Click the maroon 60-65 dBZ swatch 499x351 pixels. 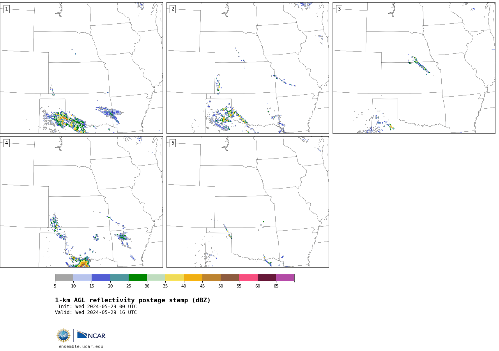pos(267,277)
